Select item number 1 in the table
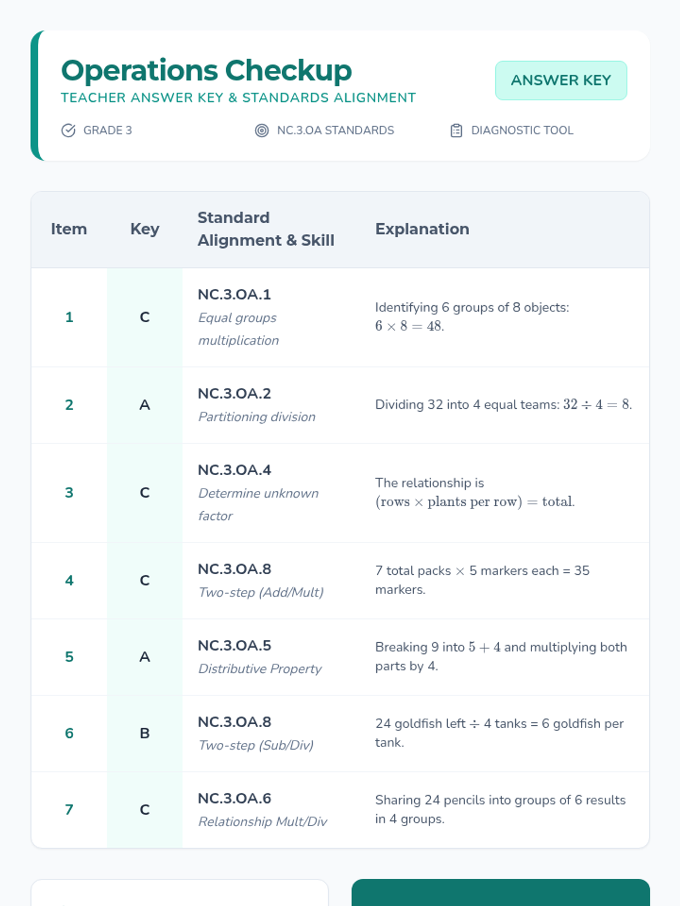Viewport: 680px width, 906px height. 69,317
